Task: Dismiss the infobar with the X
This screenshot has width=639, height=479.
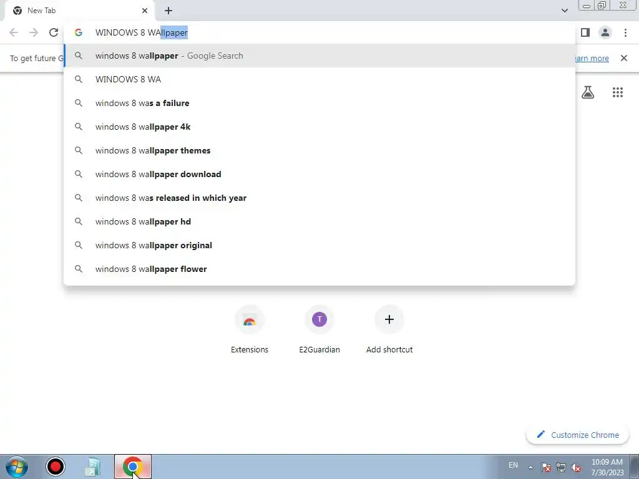Action: click(x=624, y=58)
